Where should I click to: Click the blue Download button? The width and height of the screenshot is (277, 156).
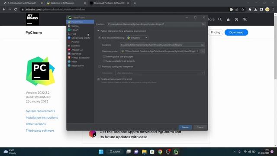(236, 32)
